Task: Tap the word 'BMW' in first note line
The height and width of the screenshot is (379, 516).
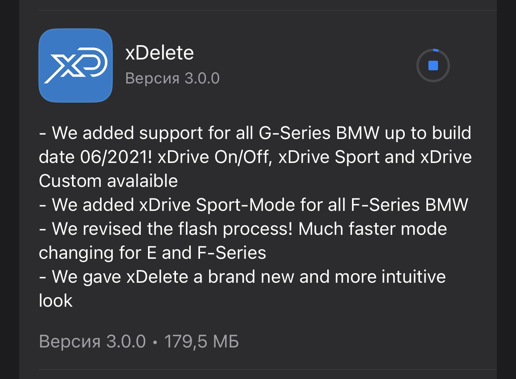Action: [x=357, y=133]
